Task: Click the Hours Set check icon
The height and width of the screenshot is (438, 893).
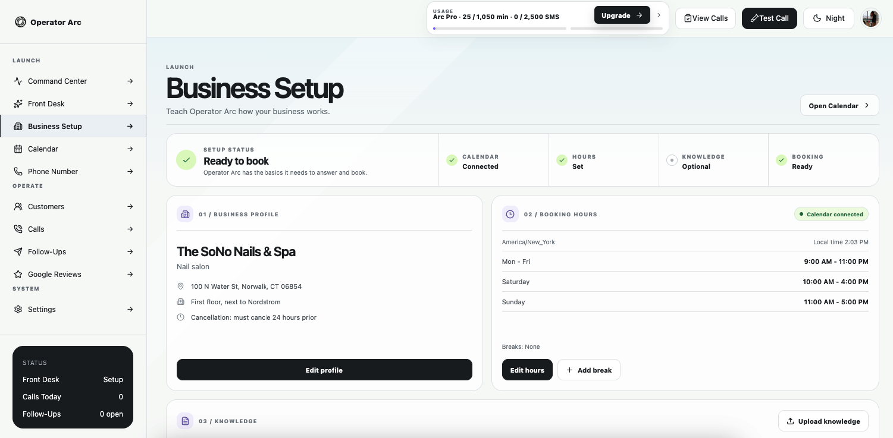Action: pos(562,160)
